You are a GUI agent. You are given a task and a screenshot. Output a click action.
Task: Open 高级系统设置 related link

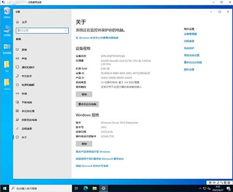tap(192, 55)
